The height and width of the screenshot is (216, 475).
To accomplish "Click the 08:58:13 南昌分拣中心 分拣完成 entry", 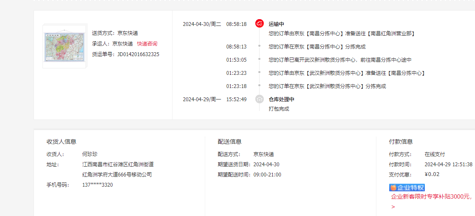I will [317, 47].
